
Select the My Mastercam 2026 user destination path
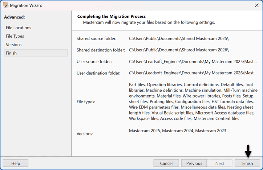click(193, 73)
